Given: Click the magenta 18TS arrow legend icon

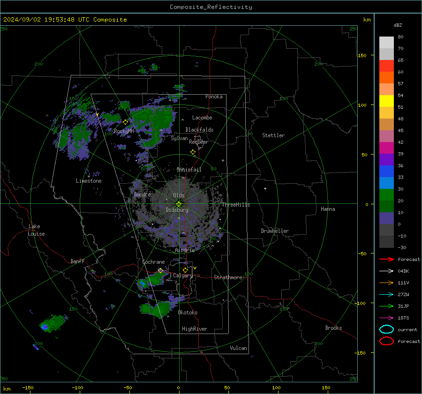Looking at the screenshot, I should pos(386,318).
